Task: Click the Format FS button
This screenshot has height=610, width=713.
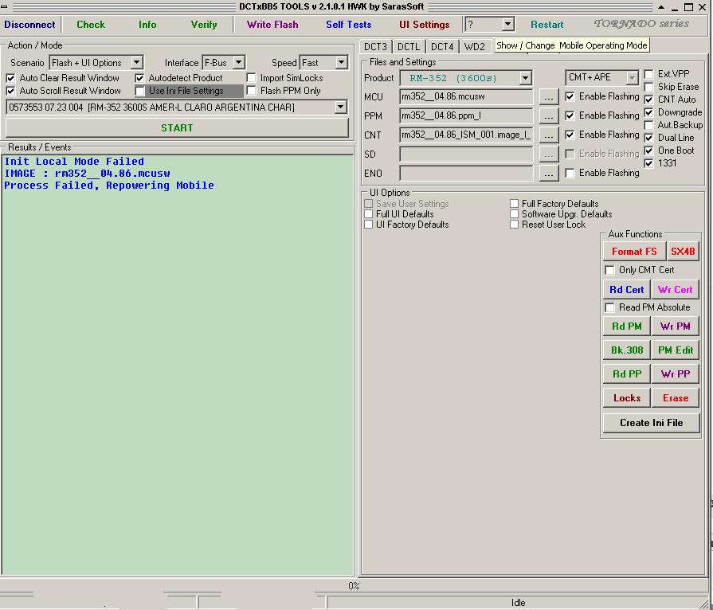Action: click(634, 252)
